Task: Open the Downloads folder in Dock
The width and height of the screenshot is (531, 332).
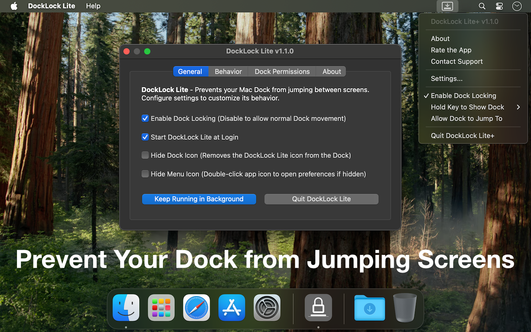Action: pyautogui.click(x=369, y=308)
